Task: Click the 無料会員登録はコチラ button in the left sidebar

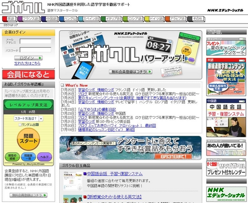Action: coord(28,195)
